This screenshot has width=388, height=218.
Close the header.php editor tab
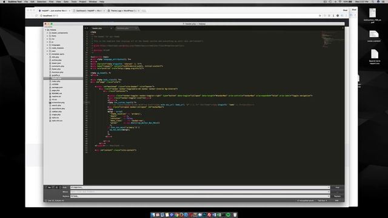(x=111, y=28)
